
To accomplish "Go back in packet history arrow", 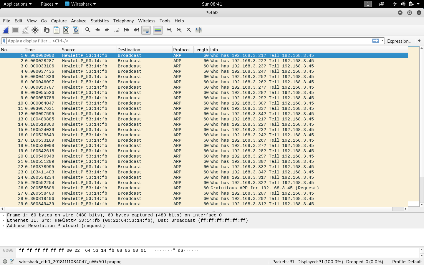I will click(97, 30).
